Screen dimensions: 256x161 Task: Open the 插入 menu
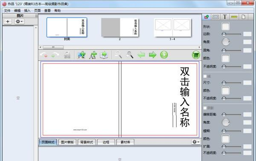(27, 11)
